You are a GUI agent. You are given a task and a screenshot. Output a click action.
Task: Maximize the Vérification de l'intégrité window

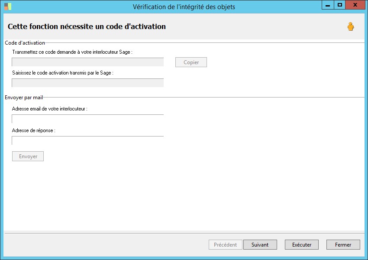pos(339,5)
